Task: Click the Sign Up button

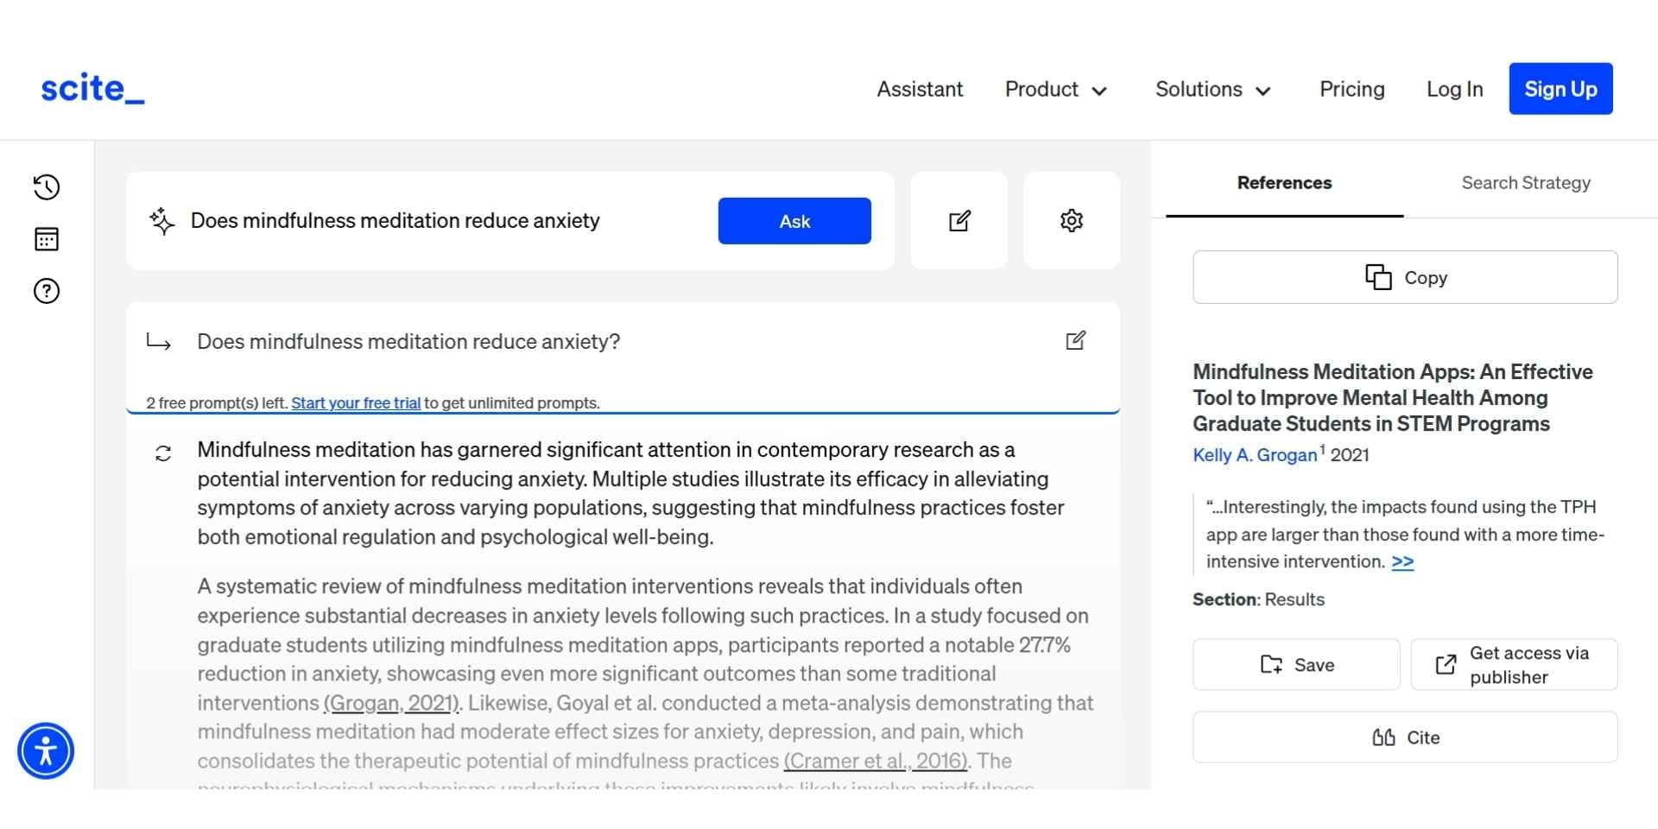Action: pyautogui.click(x=1560, y=89)
